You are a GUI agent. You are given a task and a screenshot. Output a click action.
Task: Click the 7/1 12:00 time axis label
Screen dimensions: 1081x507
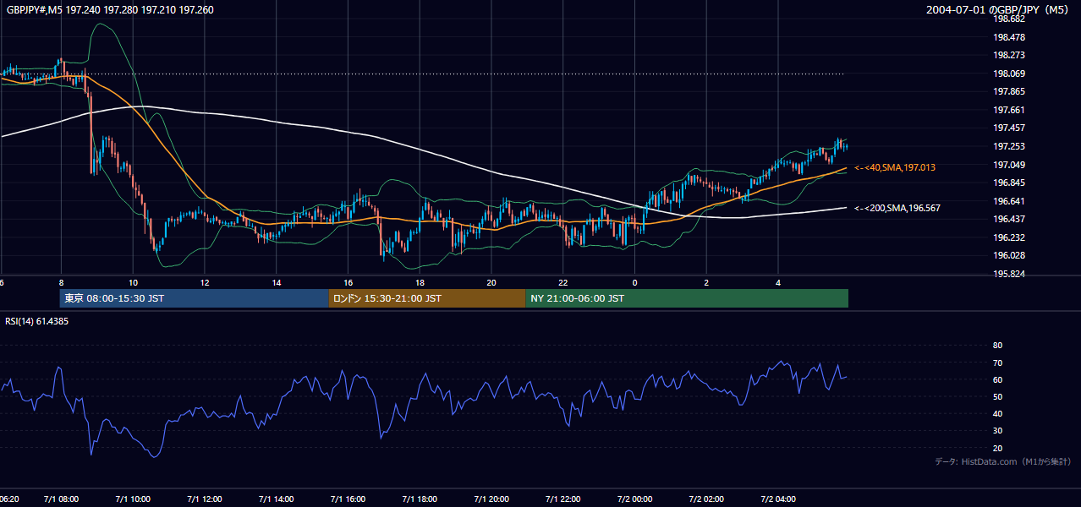tap(205, 499)
